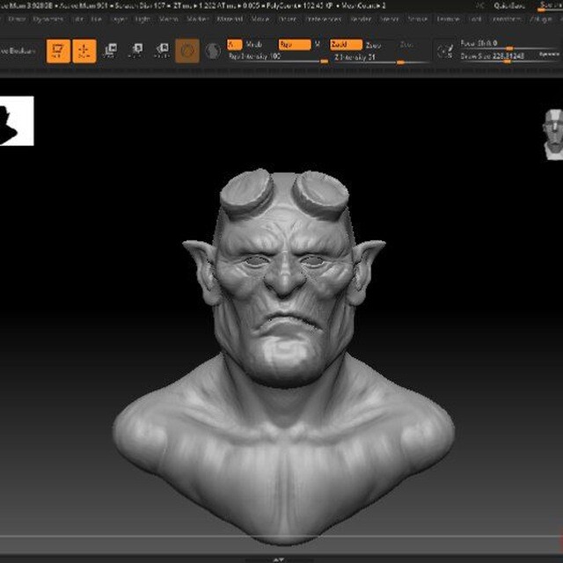The image size is (563, 563).
Task: Click the brush icon left of Focal Shift
Action: [x=446, y=51]
